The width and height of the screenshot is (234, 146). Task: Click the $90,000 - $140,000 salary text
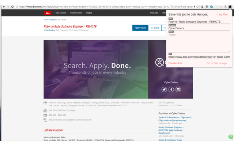click(x=57, y=115)
